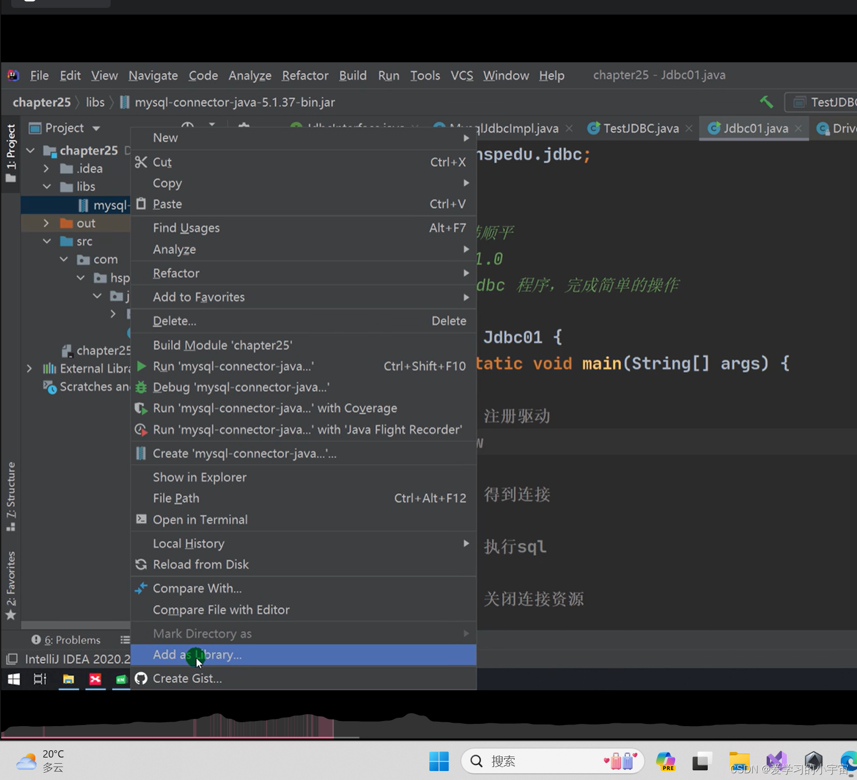Viewport: 857px width, 780px height.
Task: Open the New submenu
Action: point(304,138)
